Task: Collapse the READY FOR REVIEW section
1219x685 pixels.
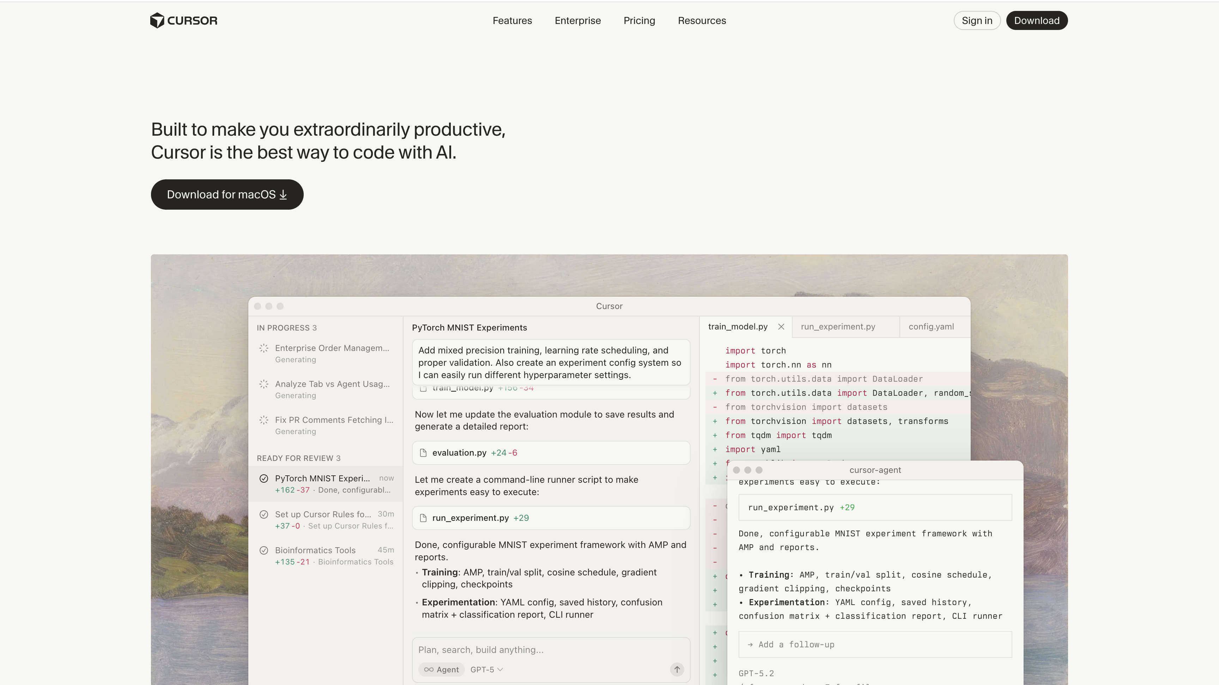Action: (x=298, y=458)
